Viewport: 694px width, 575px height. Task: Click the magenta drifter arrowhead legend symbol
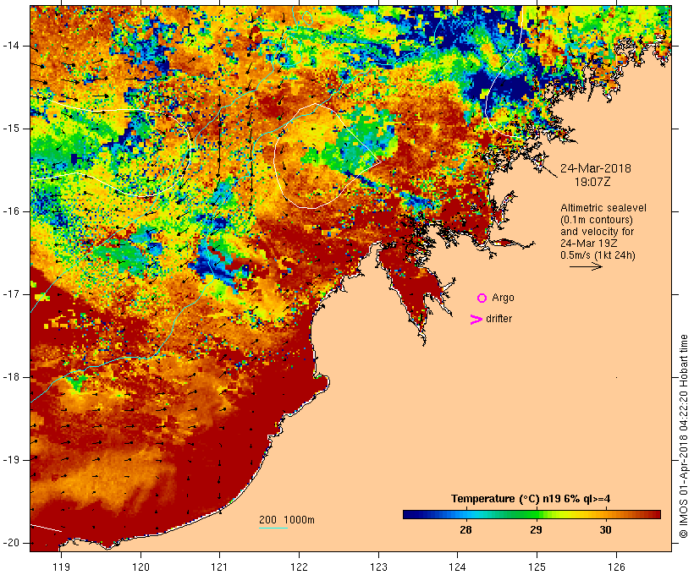pos(476,320)
